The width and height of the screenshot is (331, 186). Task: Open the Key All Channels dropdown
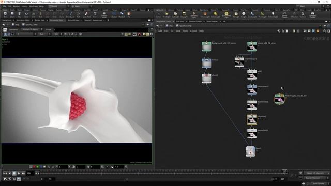click(x=317, y=178)
